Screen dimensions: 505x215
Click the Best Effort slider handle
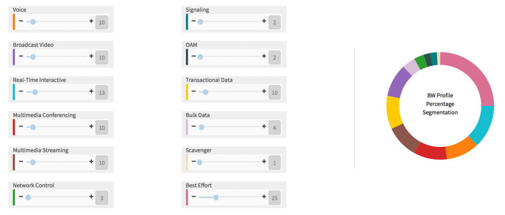(x=216, y=197)
